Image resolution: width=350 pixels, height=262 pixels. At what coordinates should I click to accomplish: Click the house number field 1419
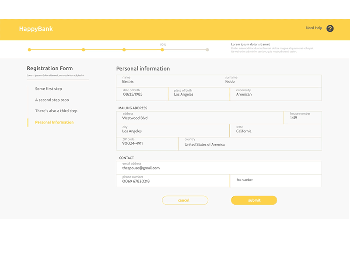point(303,117)
